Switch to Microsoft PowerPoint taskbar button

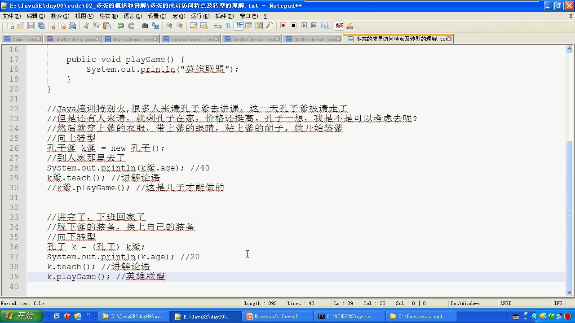pyautogui.click(x=278, y=316)
